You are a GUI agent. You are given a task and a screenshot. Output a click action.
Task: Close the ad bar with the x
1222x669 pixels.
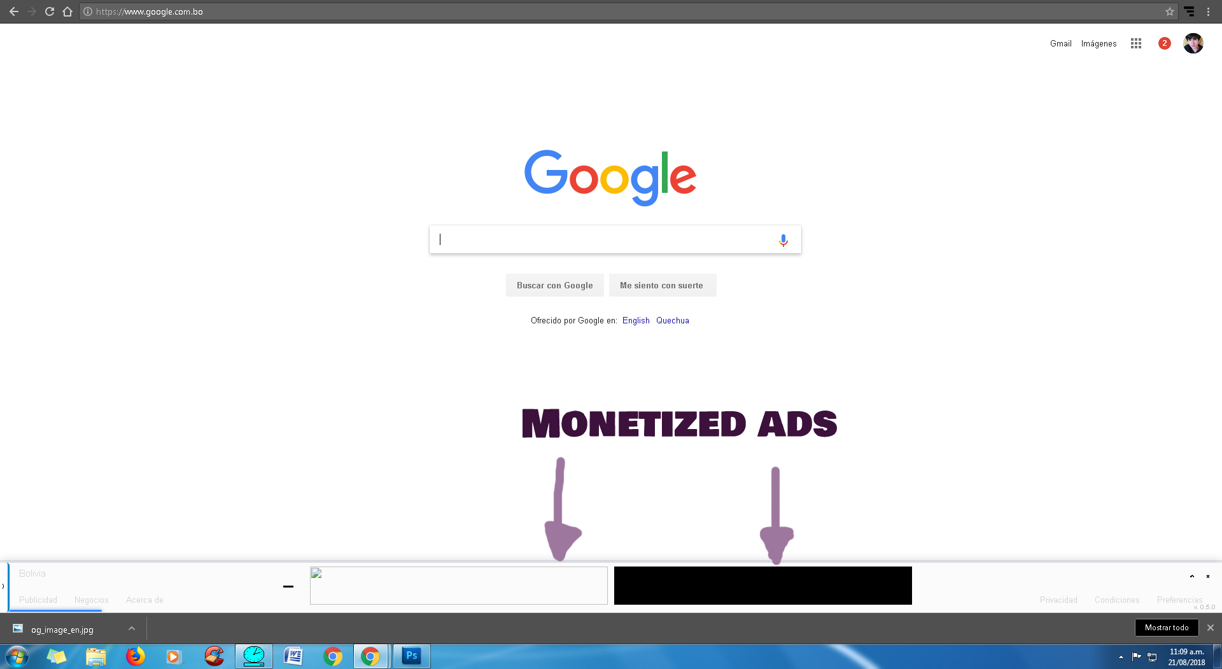click(1208, 576)
